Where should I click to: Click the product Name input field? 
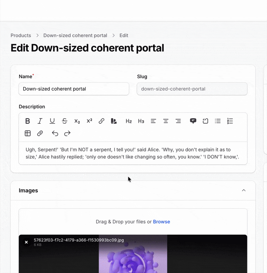click(x=74, y=89)
